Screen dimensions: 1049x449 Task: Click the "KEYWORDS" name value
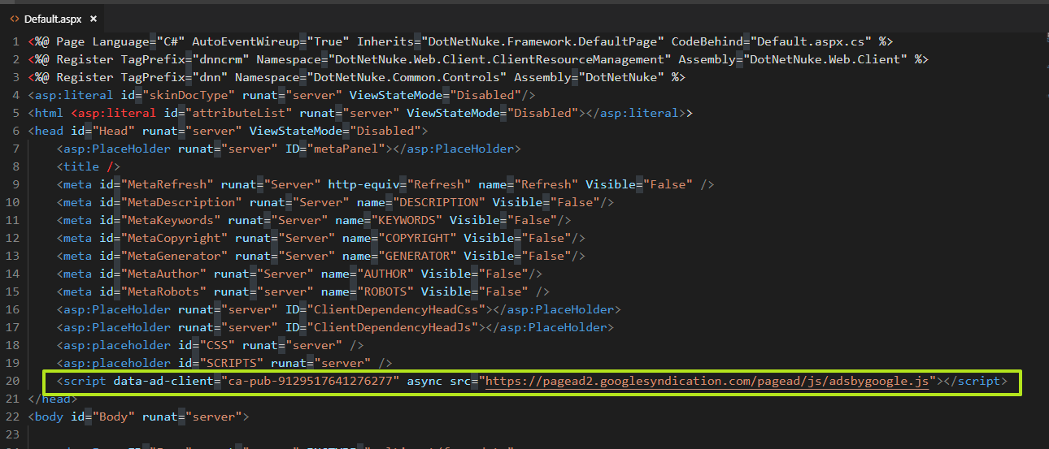[407, 220]
